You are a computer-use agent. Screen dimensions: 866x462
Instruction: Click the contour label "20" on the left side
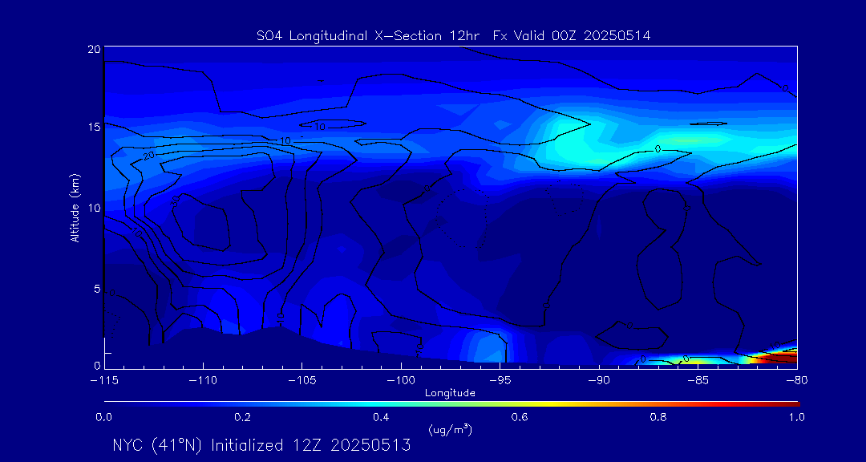[148, 154]
